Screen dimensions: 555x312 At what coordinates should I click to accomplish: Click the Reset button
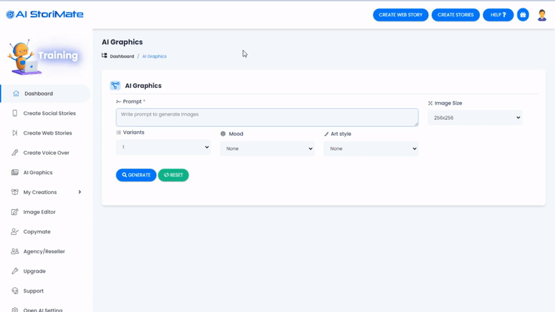pos(173,175)
